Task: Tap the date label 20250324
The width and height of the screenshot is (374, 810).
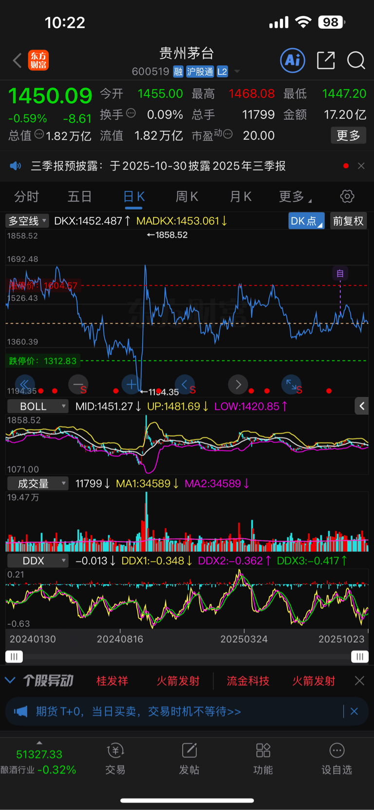Action: pos(244,639)
